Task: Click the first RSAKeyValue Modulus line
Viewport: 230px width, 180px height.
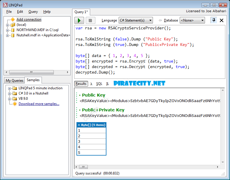Action: pyautogui.click(x=150, y=101)
